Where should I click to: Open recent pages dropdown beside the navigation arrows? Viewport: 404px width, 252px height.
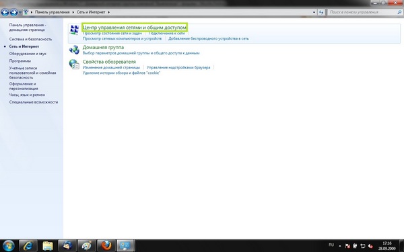20,12
